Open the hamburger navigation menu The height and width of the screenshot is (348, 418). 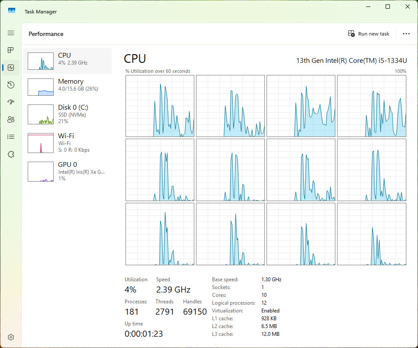(x=11, y=33)
